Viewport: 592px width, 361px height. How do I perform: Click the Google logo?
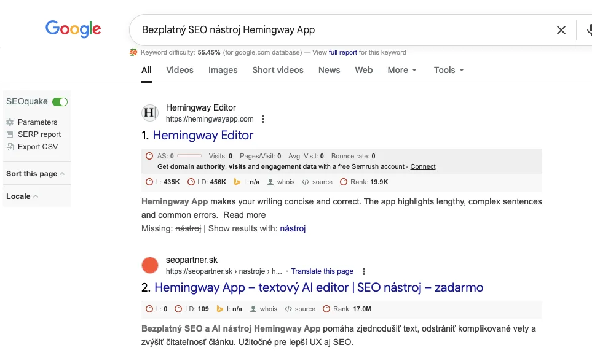tap(73, 29)
